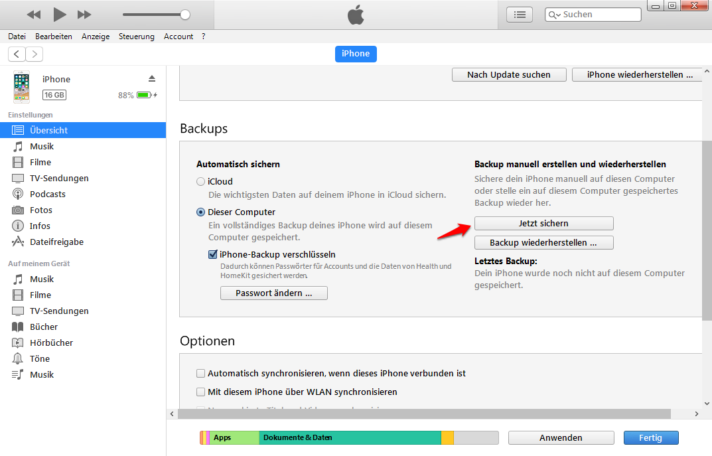Enable Automatisch synchronisieren checkbox
712x456 pixels.
click(x=200, y=373)
